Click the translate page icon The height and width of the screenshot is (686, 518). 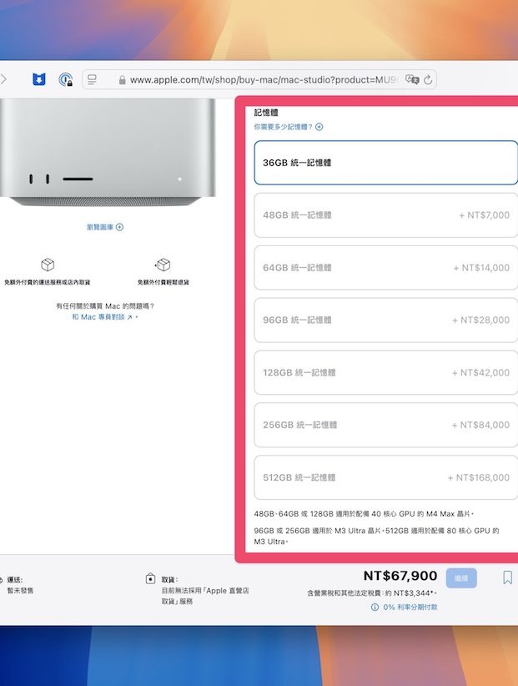[412, 79]
